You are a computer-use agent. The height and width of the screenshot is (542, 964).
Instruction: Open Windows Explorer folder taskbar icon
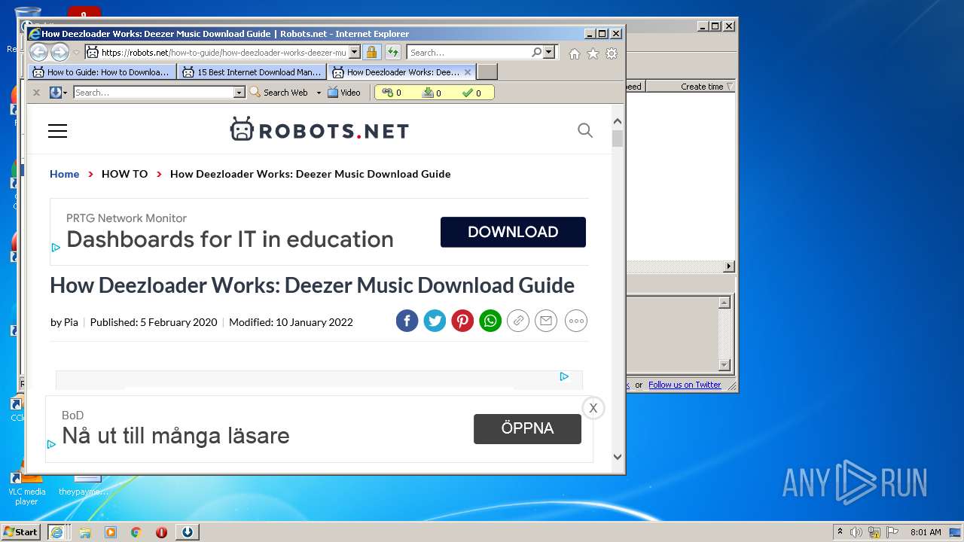(x=85, y=531)
